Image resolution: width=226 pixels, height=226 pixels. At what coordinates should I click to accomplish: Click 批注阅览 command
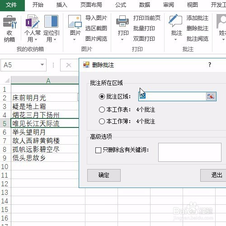coord(198,39)
